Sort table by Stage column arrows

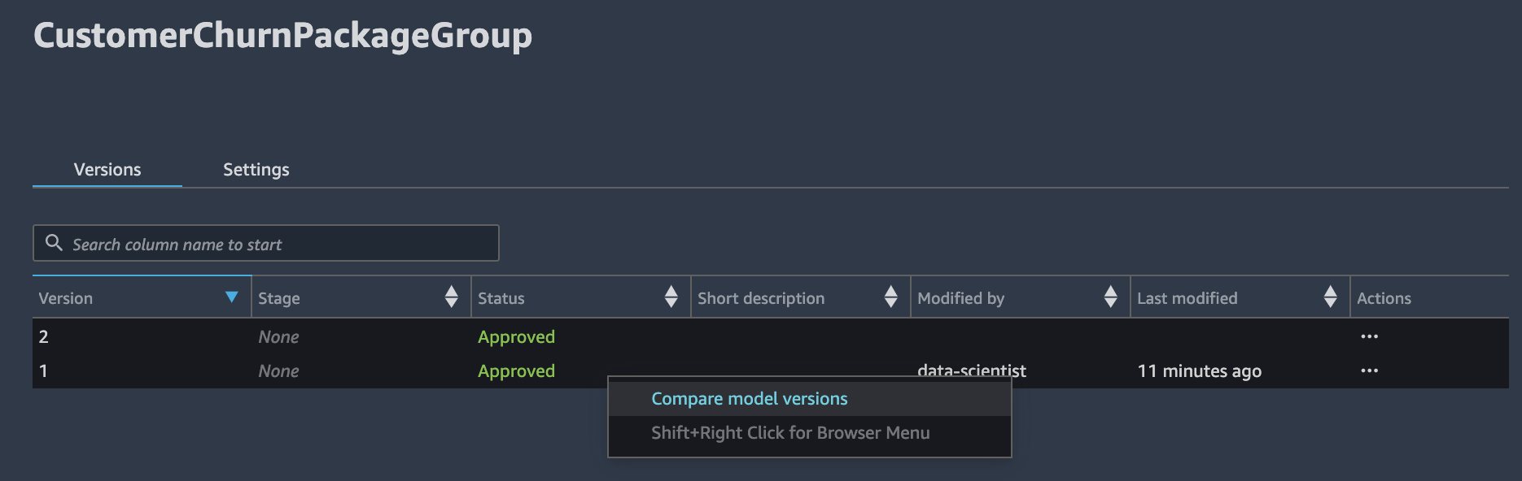click(451, 297)
